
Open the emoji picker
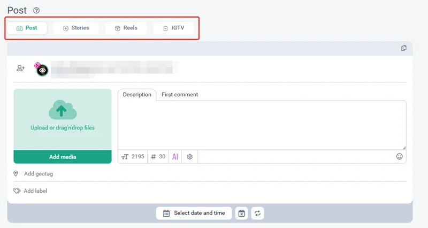(399, 157)
